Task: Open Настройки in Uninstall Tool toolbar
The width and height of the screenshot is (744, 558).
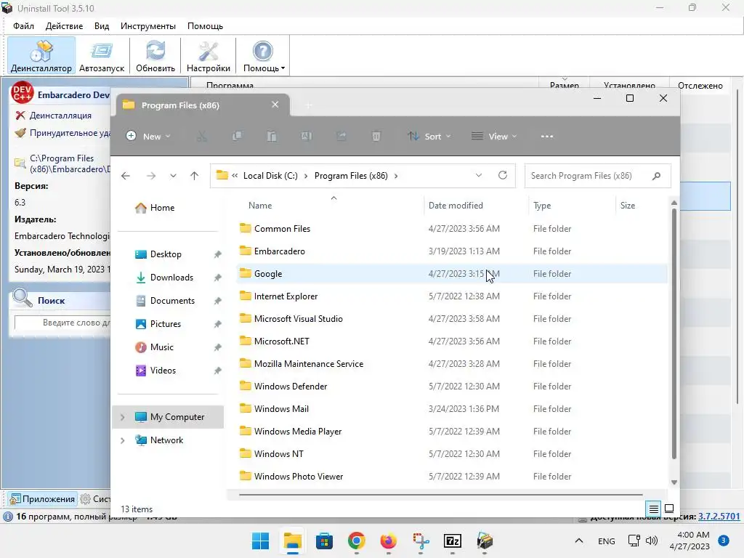Action: (x=209, y=56)
